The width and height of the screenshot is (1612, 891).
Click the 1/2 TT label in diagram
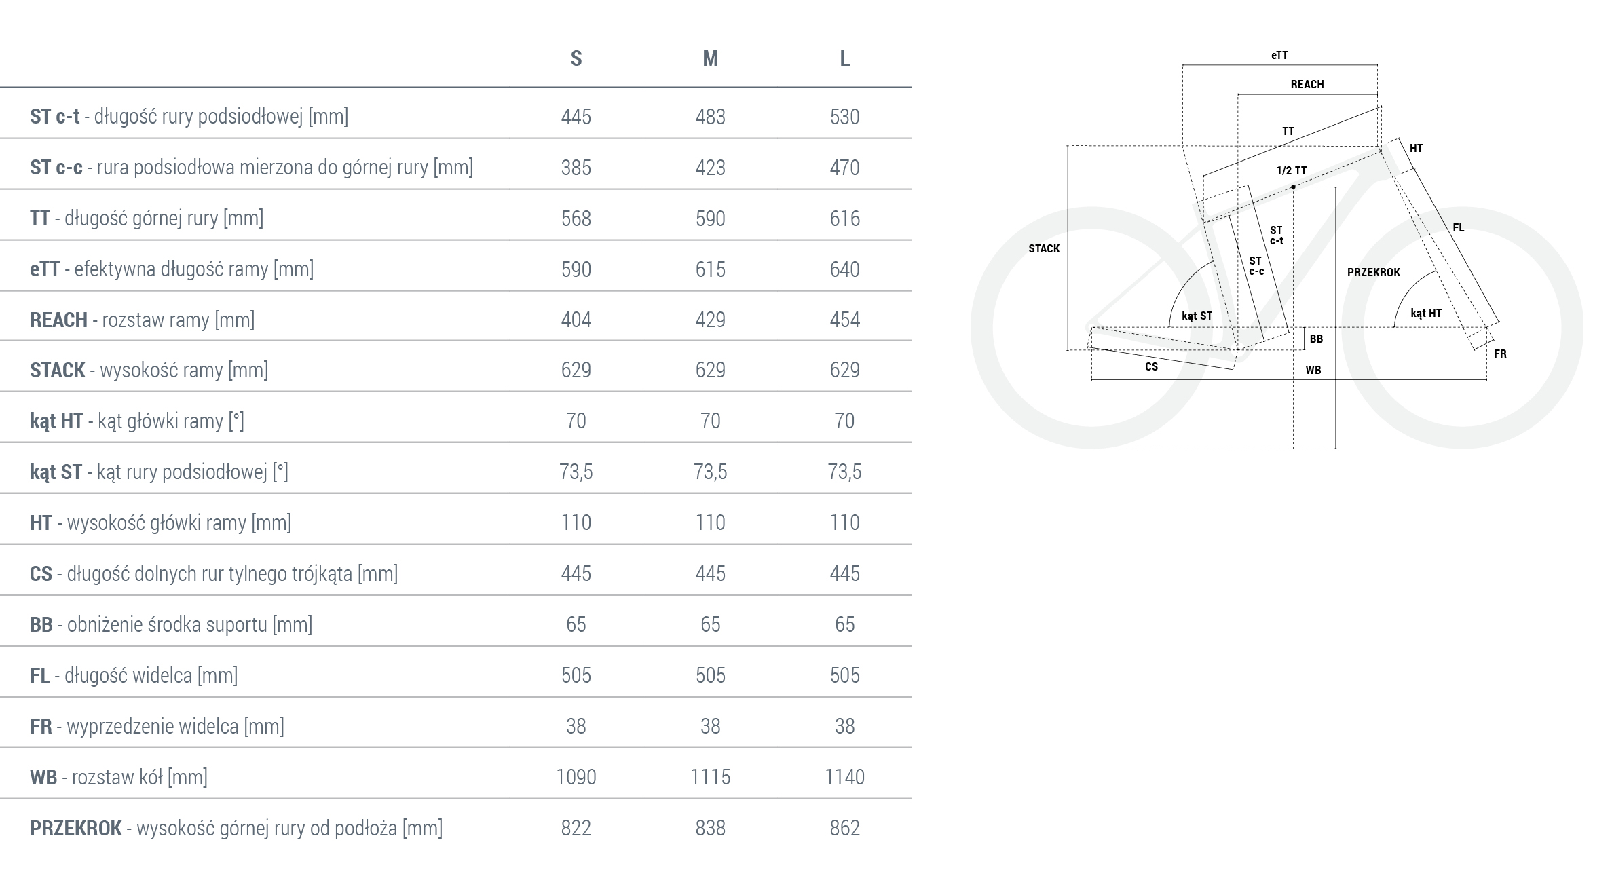1291,171
